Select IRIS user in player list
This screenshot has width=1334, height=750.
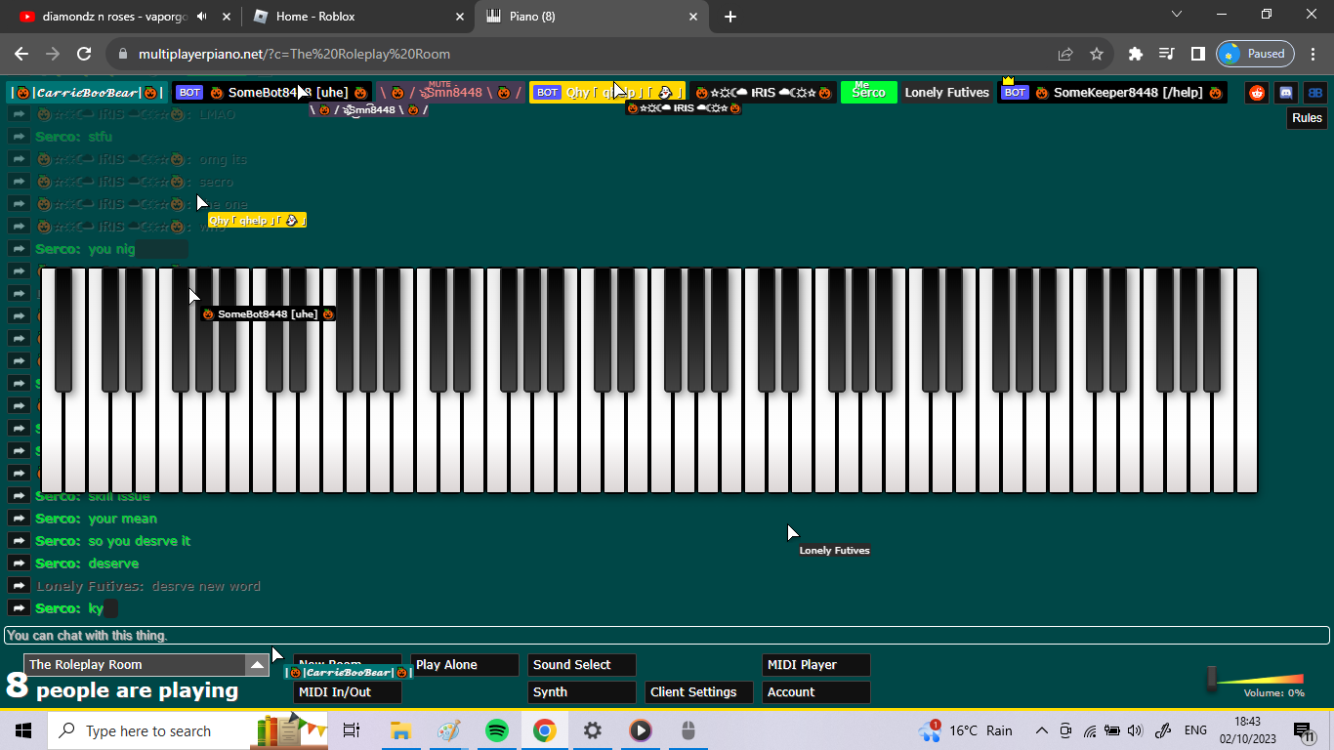pyautogui.click(x=763, y=93)
